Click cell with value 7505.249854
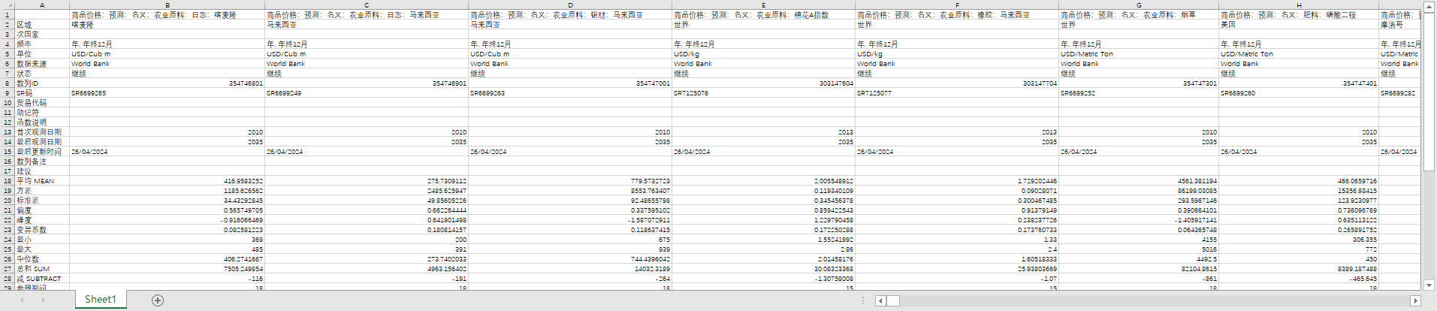The height and width of the screenshot is (311, 1437). pyautogui.click(x=167, y=269)
